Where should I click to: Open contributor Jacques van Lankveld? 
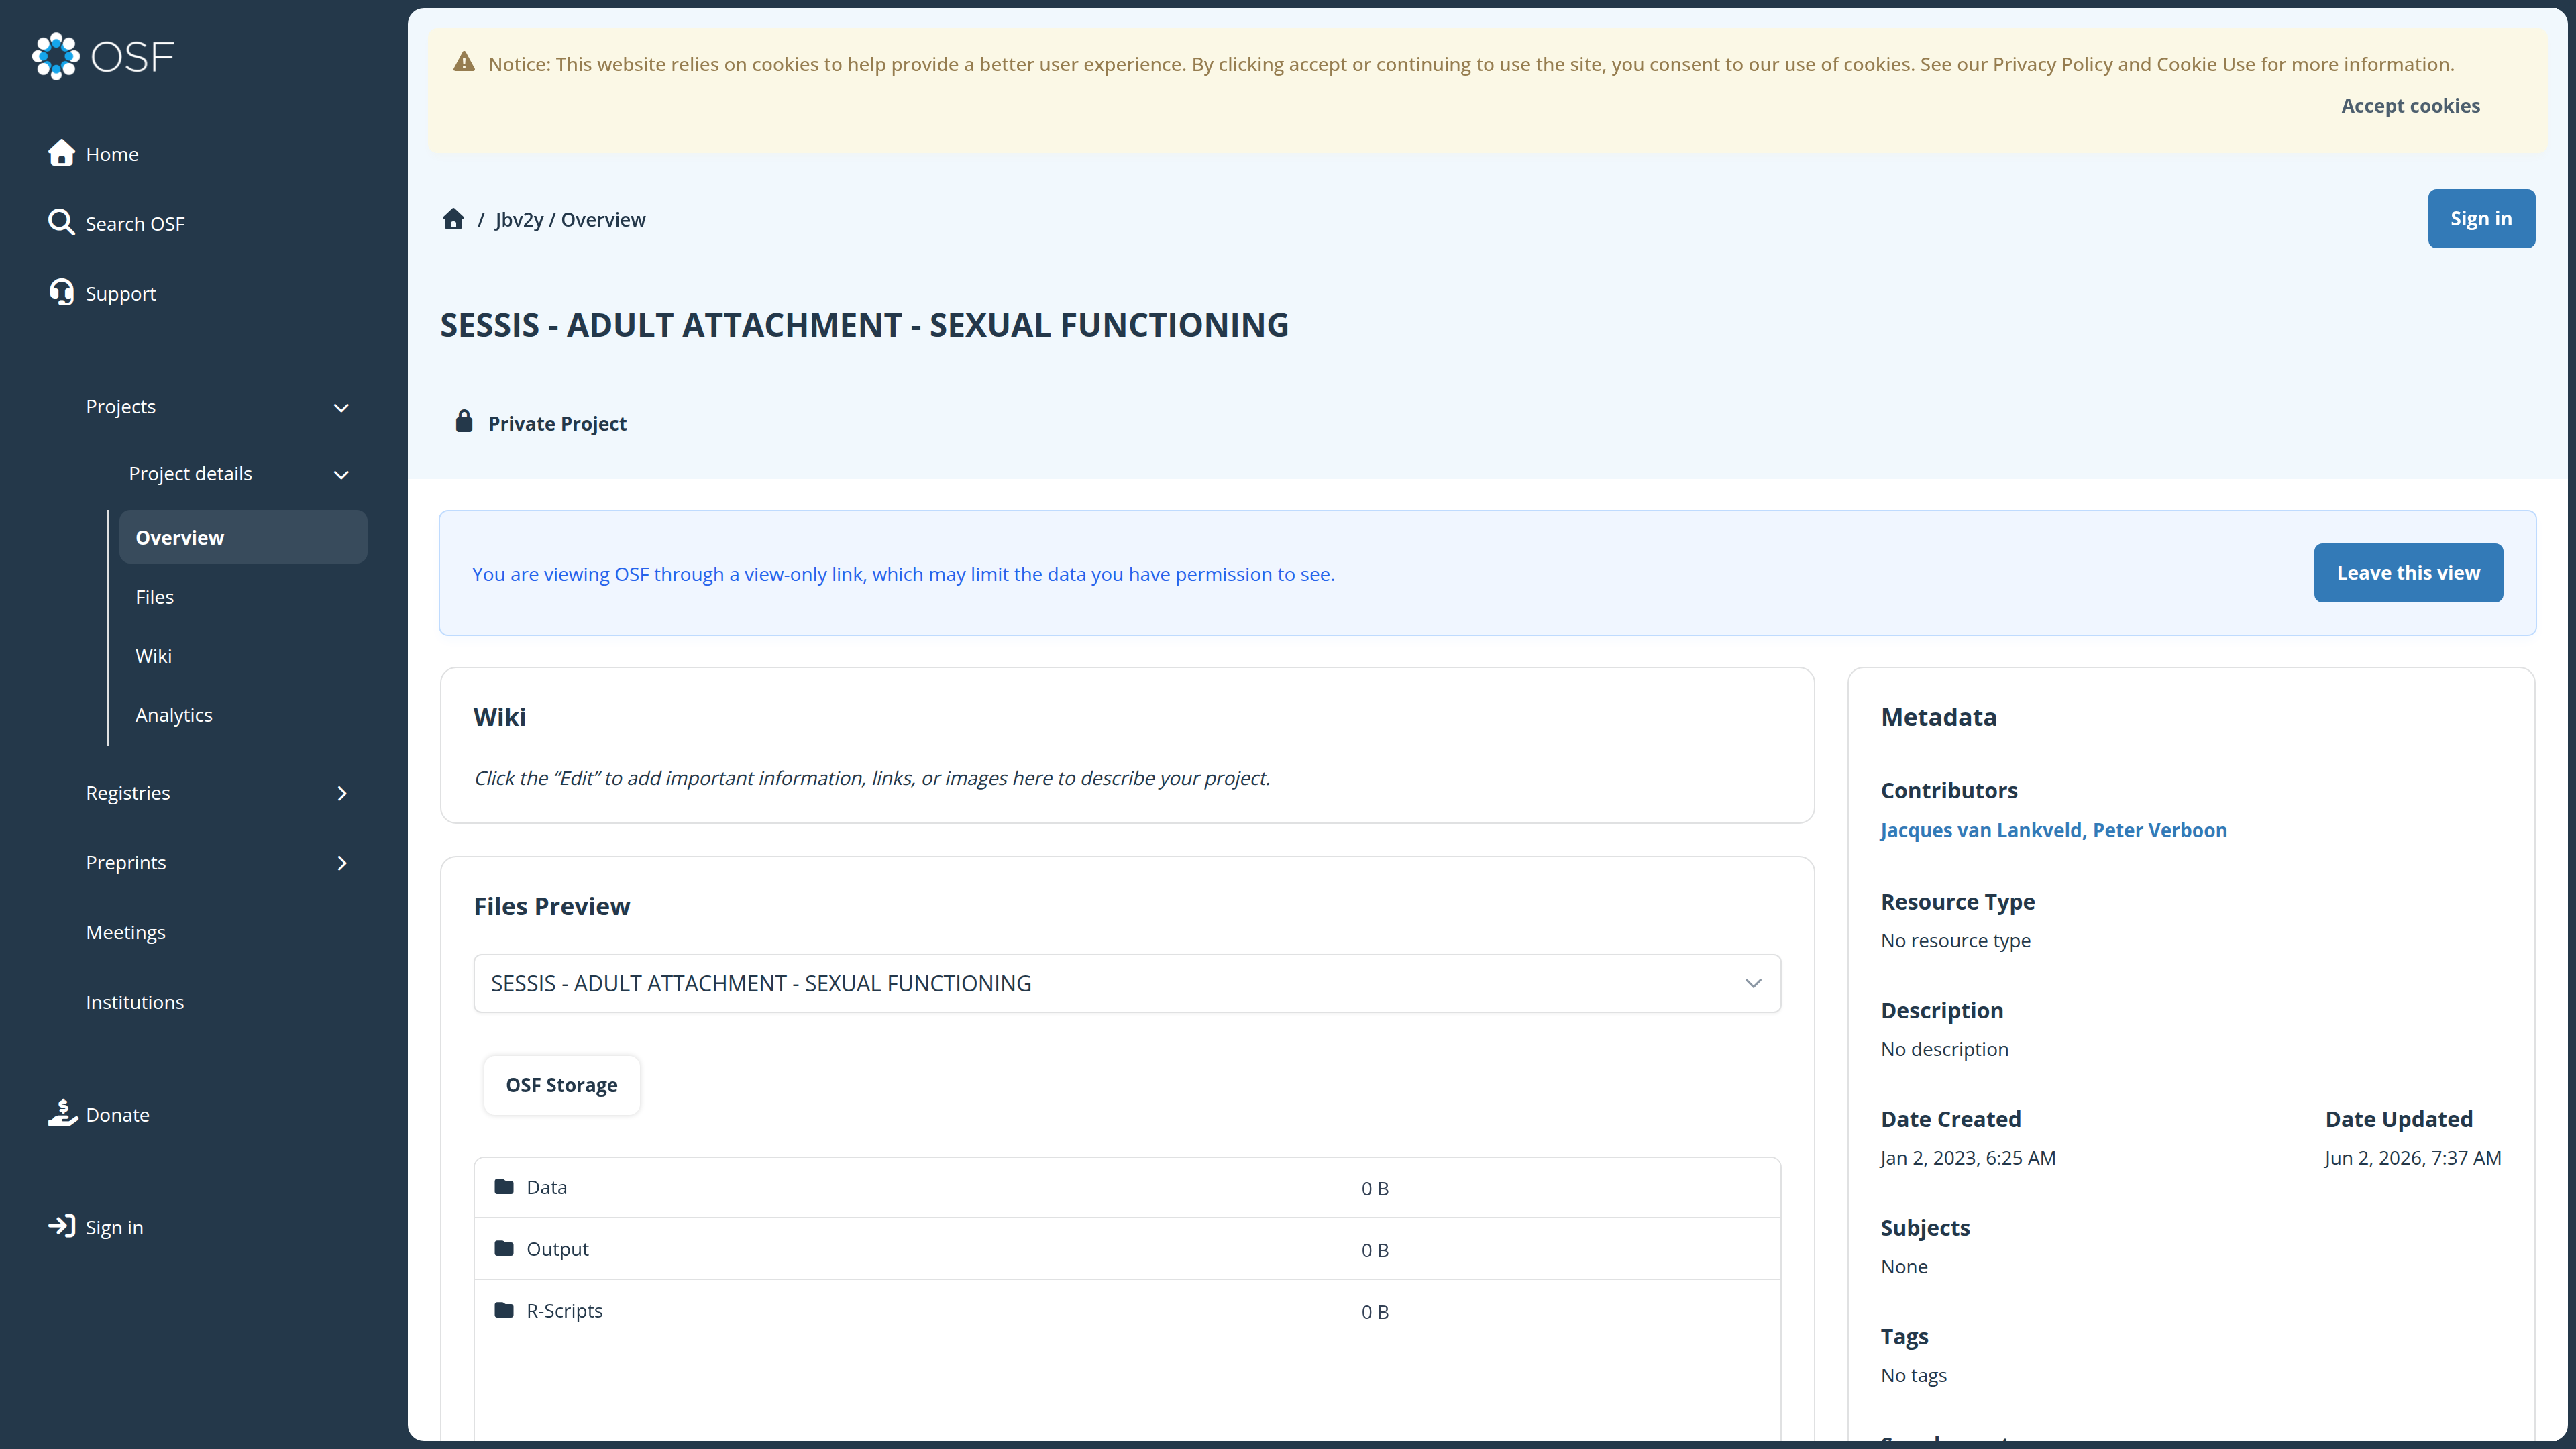[x=1981, y=830]
